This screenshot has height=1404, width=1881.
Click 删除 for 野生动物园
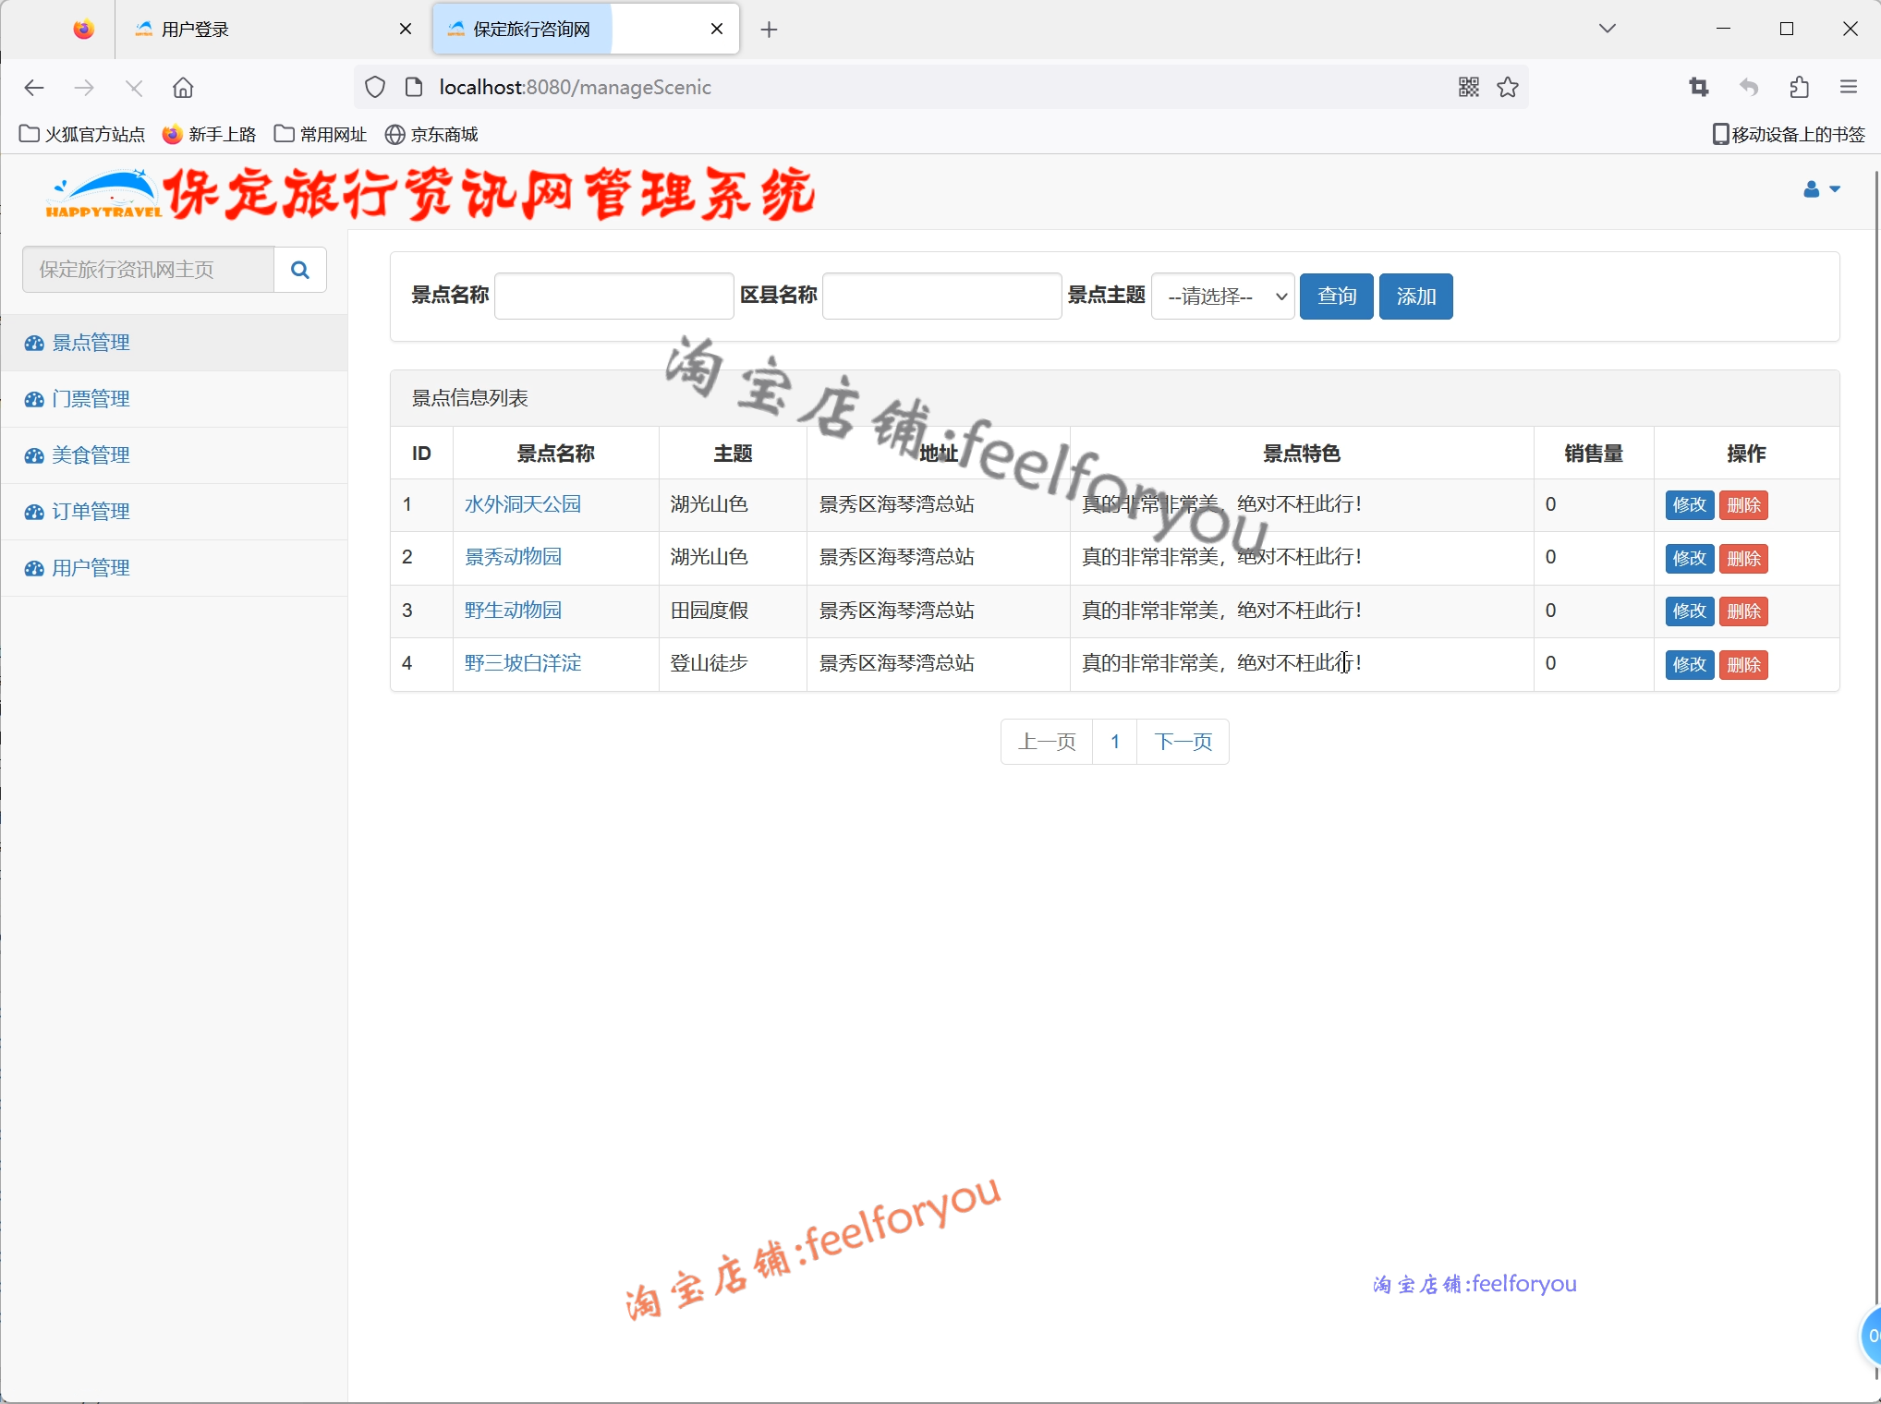pos(1743,611)
